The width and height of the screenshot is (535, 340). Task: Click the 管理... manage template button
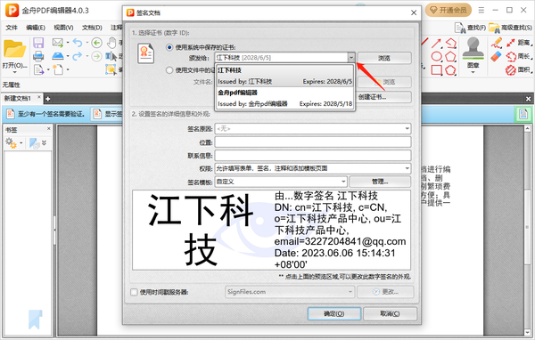tap(380, 182)
